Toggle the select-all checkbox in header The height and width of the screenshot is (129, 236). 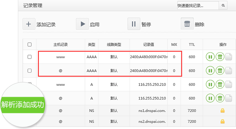pos(29,45)
